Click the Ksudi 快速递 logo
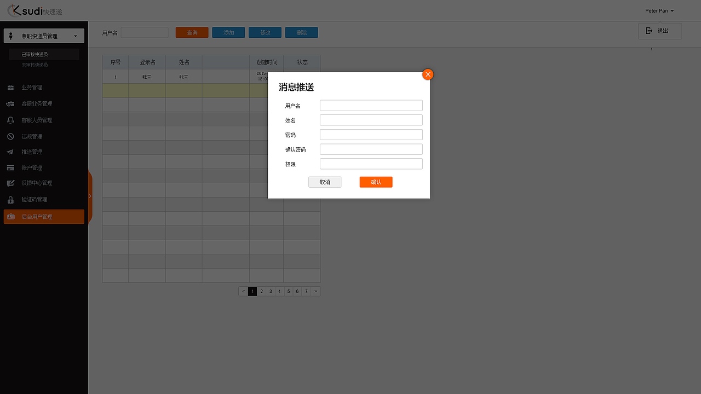Viewport: 701px width, 394px height. pos(35,10)
